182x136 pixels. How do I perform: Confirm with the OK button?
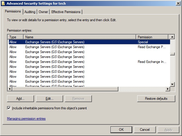[x=121, y=130]
